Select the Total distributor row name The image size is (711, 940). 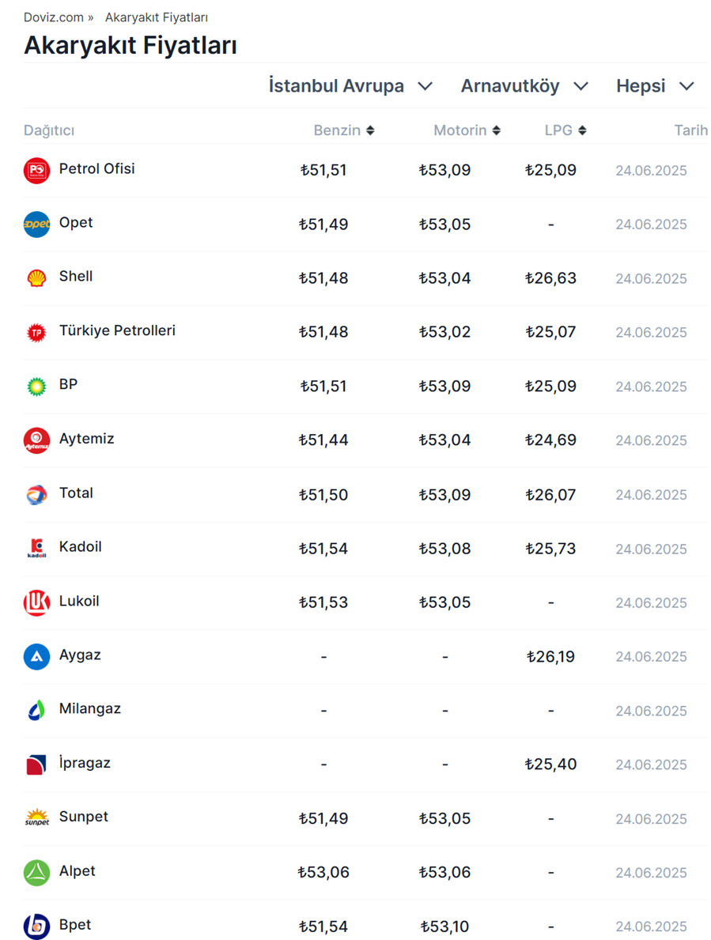click(76, 493)
